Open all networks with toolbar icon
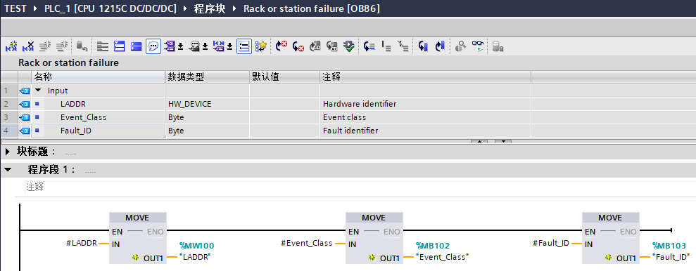Viewport: 696px width, 271px height. click(119, 46)
